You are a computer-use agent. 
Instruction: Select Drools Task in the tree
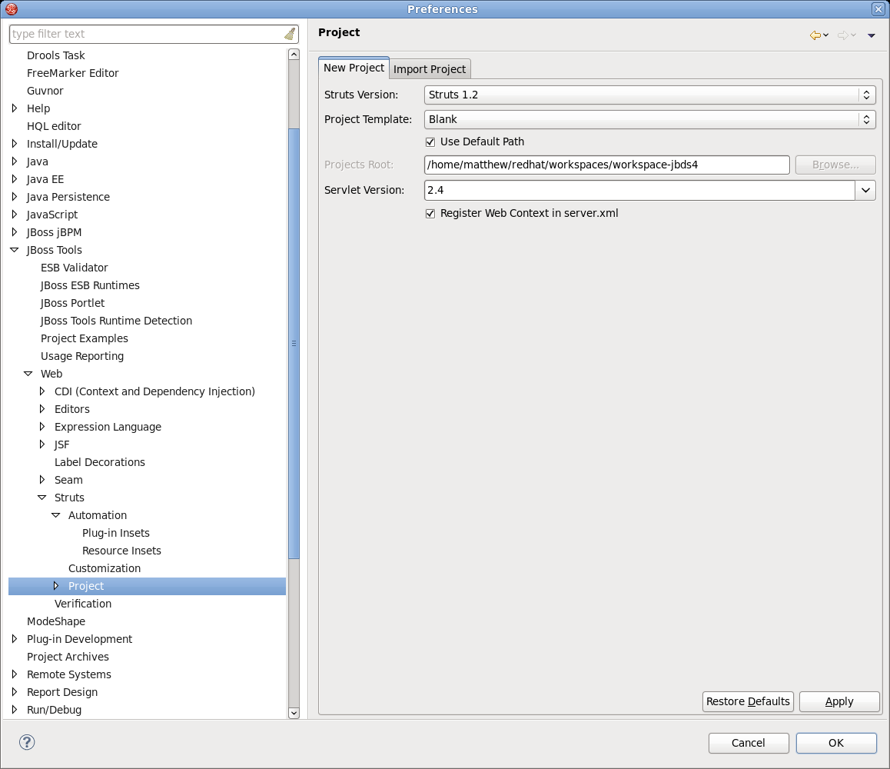click(55, 55)
